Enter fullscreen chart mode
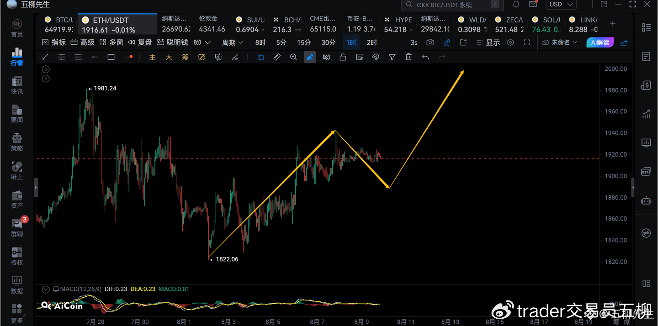The width and height of the screenshot is (658, 326). click(527, 42)
